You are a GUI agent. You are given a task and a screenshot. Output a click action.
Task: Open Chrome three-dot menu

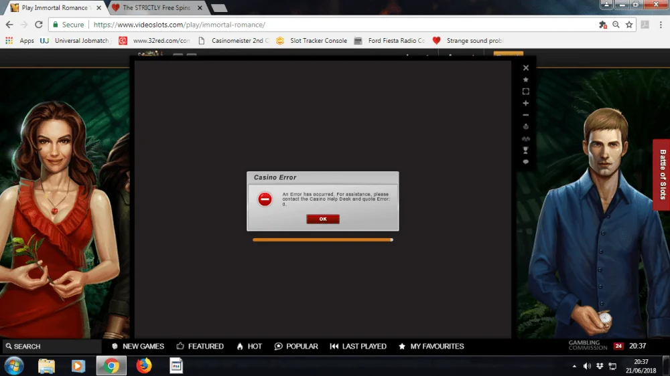coord(661,25)
